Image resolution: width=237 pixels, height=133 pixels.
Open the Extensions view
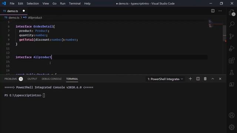(x=231, y=61)
